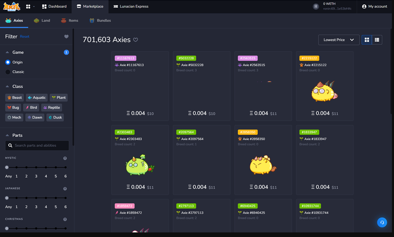This screenshot has height=237, width=394.
Task: Click the Axie #10931744 name
Action: [316, 213]
